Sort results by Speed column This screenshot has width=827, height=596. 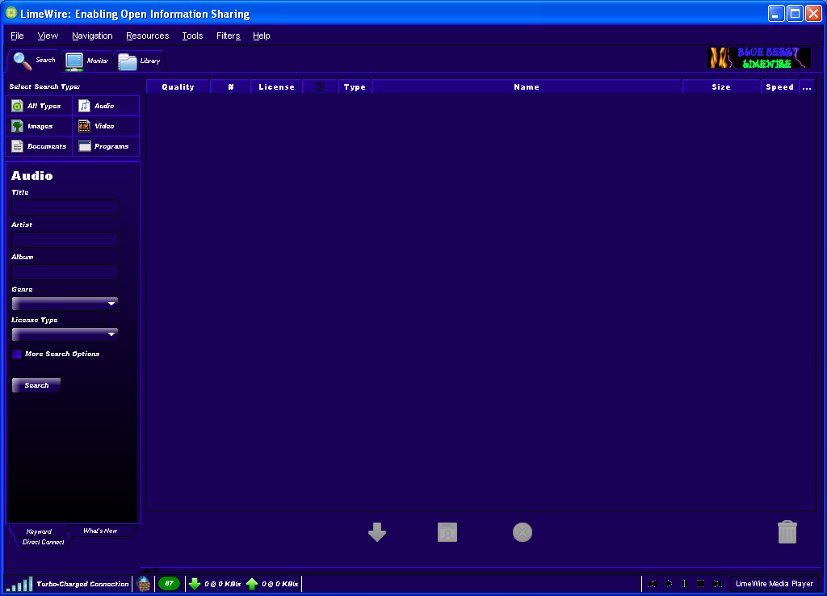(779, 87)
